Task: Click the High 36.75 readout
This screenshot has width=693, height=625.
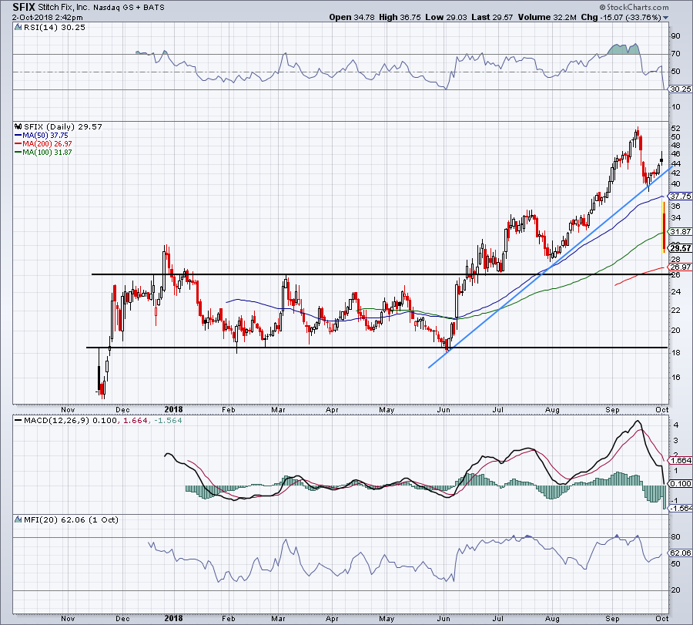Action: coord(400,17)
